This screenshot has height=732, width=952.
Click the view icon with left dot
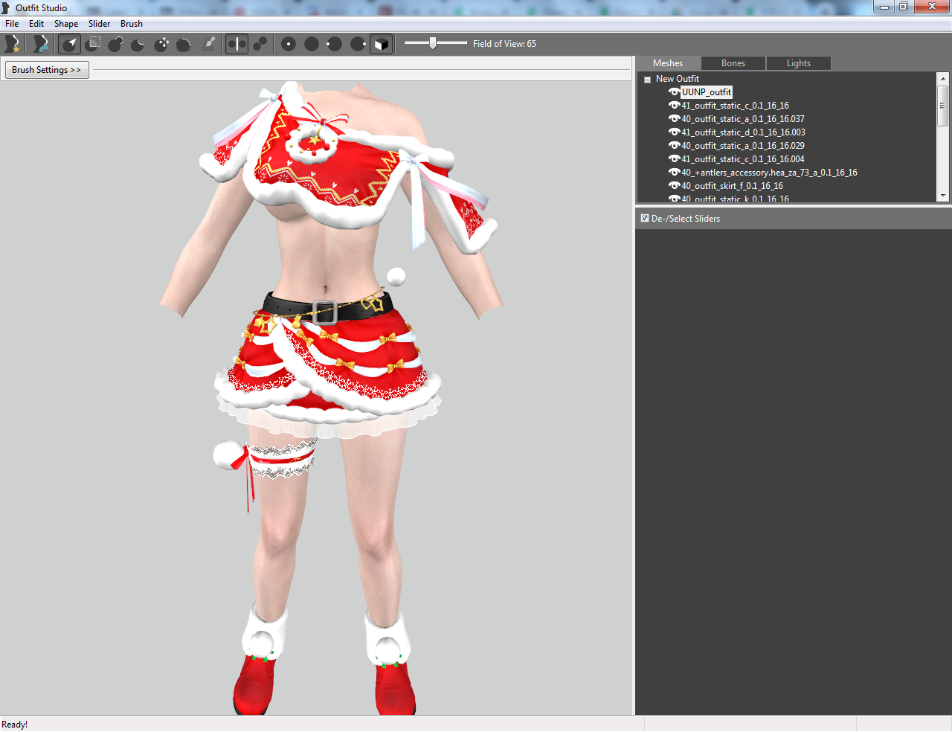tap(335, 44)
